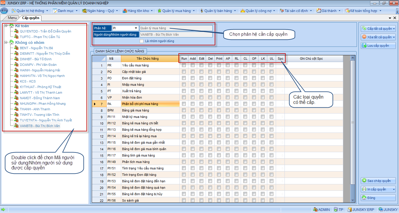Switch to the Menu tab

(12, 18)
